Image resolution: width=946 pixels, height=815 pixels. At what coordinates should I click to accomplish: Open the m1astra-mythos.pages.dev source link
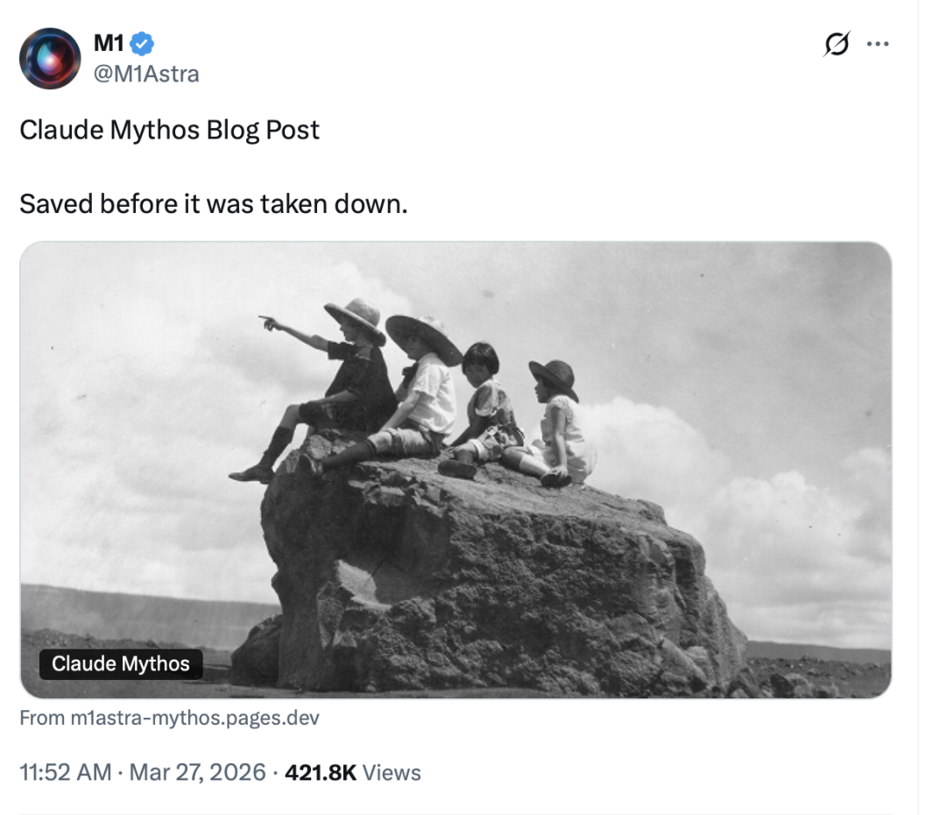(194, 719)
